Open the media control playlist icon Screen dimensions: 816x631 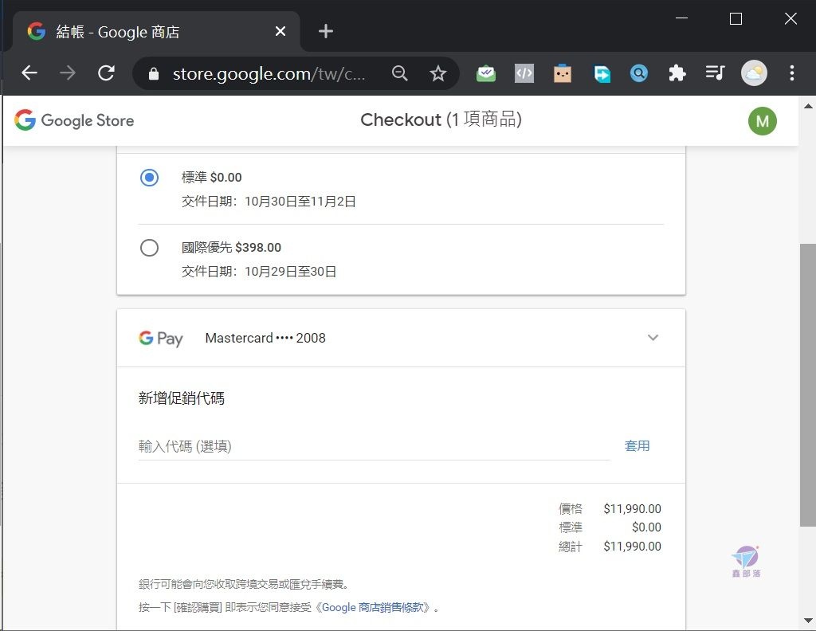coord(715,73)
